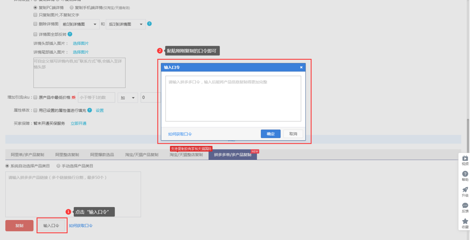Screen dimensions: 470x240
Task: Open the 反馈 feedback chat icon
Action: (x=465, y=208)
